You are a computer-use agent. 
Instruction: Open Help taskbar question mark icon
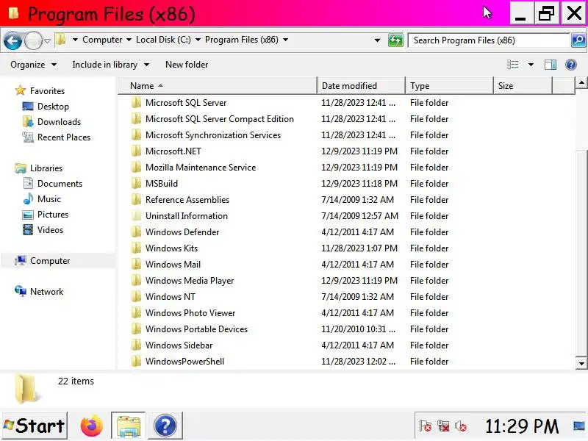tap(165, 426)
